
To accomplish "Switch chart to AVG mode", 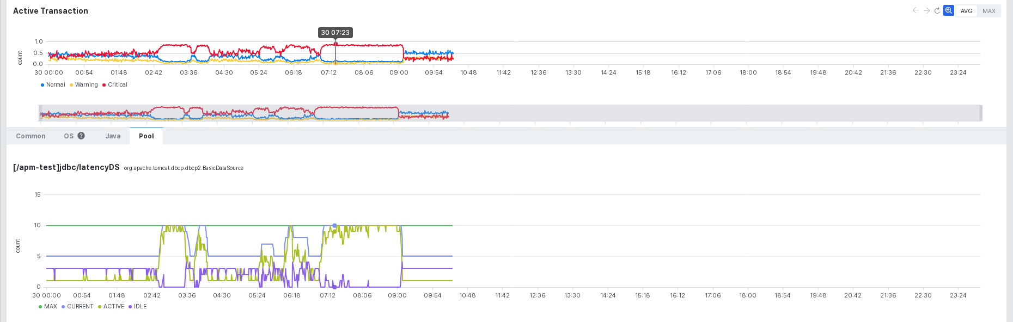I will [x=967, y=11].
